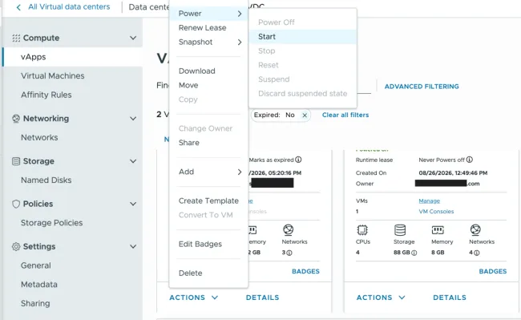
Task: Open ACTIONS dropdown on the left vApp card
Action: pos(194,298)
